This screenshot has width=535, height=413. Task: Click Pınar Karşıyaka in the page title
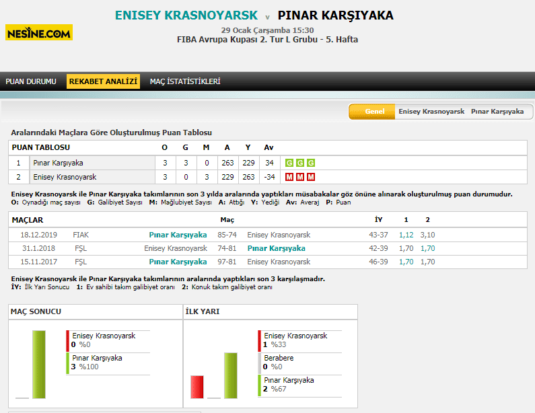[335, 15]
